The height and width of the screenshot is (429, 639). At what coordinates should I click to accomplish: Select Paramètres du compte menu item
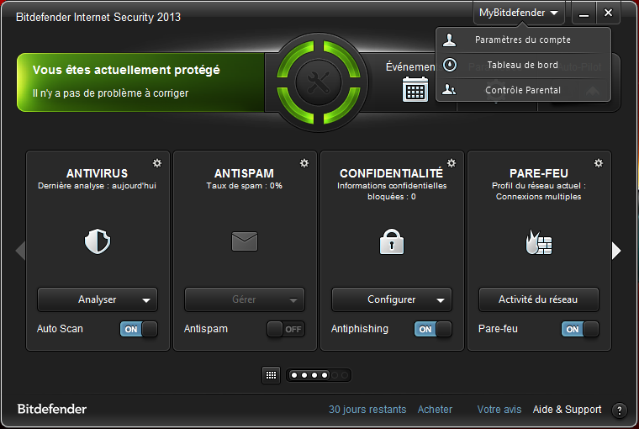click(522, 40)
